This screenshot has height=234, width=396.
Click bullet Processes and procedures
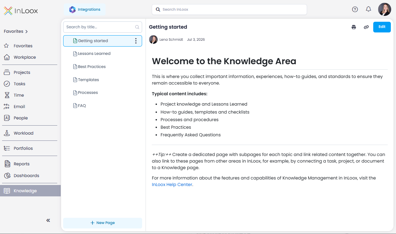(189, 120)
